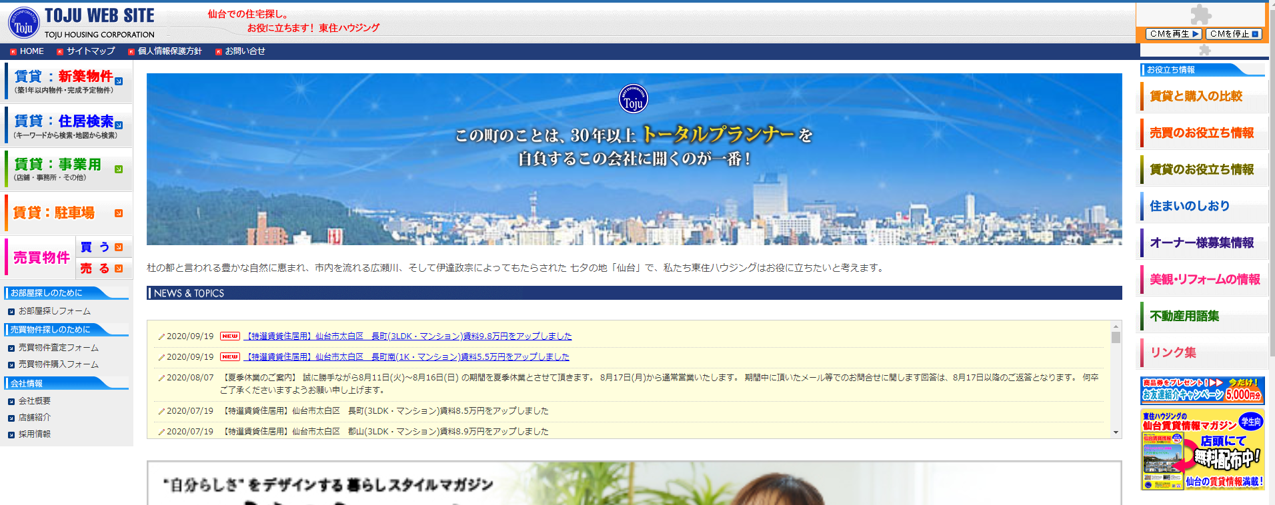
Task: Click the 売買物件 label
Action: pyautogui.click(x=41, y=258)
